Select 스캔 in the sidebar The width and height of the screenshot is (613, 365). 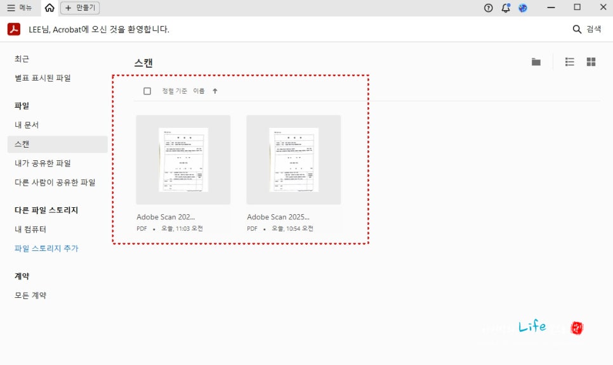click(58, 144)
